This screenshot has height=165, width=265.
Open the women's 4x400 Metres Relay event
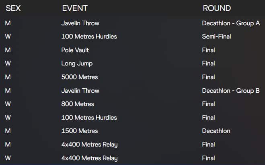89,158
